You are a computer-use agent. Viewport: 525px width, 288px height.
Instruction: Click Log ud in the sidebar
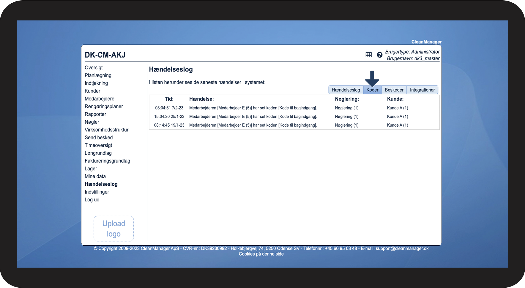pos(92,200)
